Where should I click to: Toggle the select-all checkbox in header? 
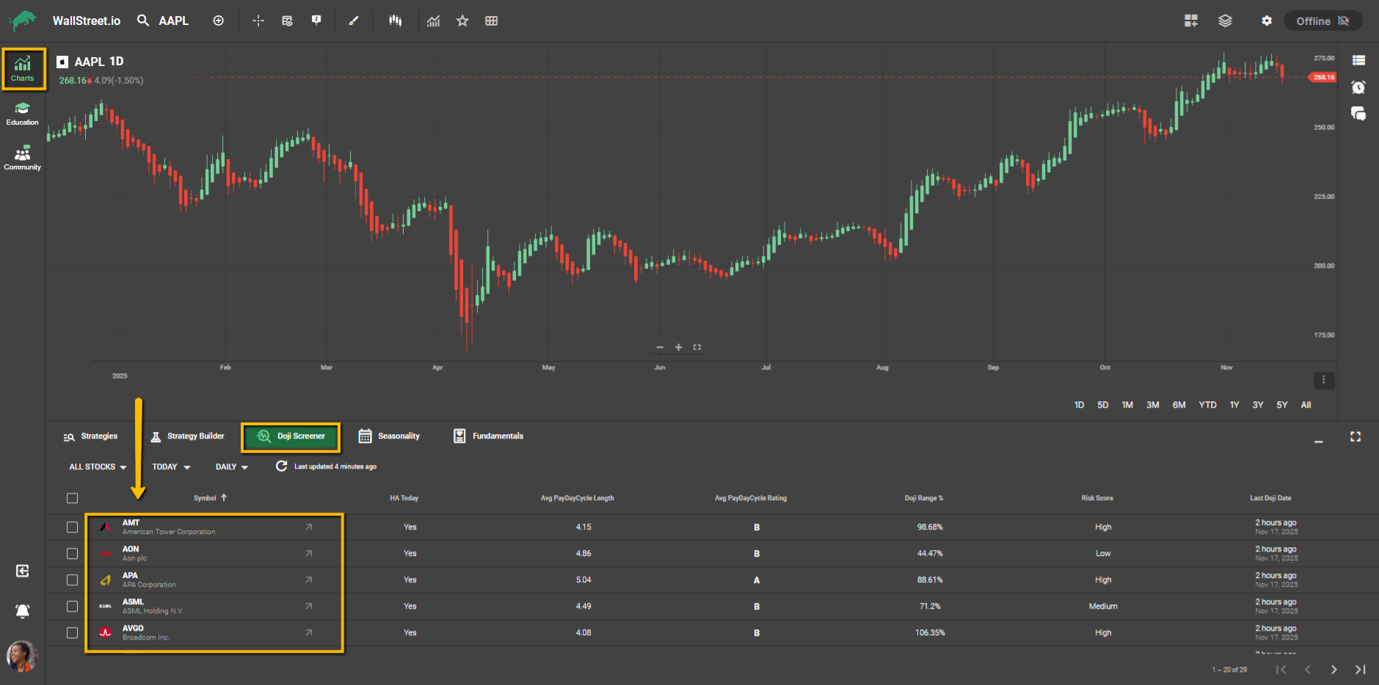click(x=72, y=499)
